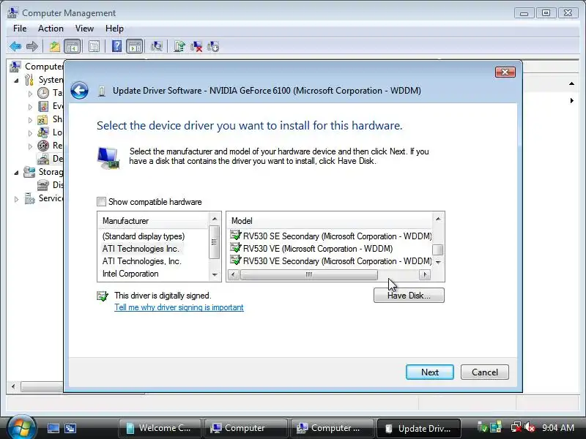Select 'ATI Technologies, Inc.' manufacturer with comma
This screenshot has height=439, width=586.
pos(142,261)
